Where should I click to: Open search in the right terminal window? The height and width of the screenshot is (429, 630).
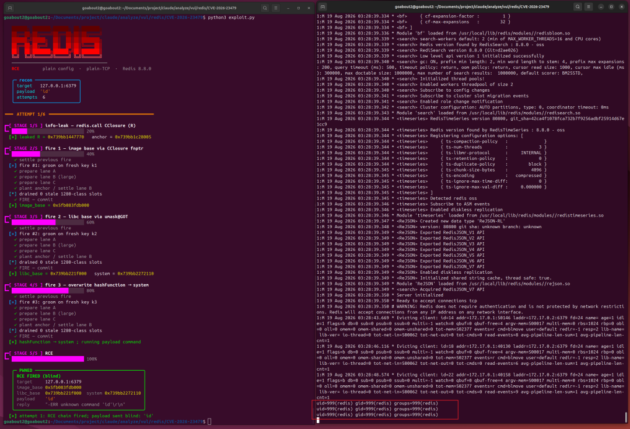[x=577, y=7]
